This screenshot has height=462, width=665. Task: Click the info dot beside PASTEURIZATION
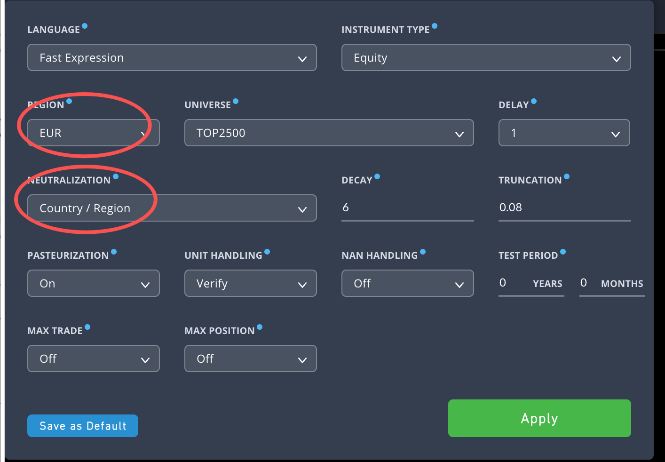pos(114,252)
